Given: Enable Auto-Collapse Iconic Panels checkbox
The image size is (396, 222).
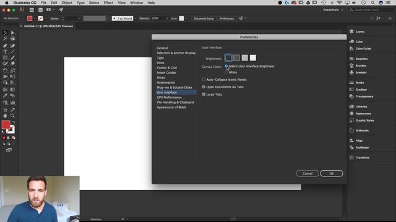Looking at the screenshot, I should 204,80.
